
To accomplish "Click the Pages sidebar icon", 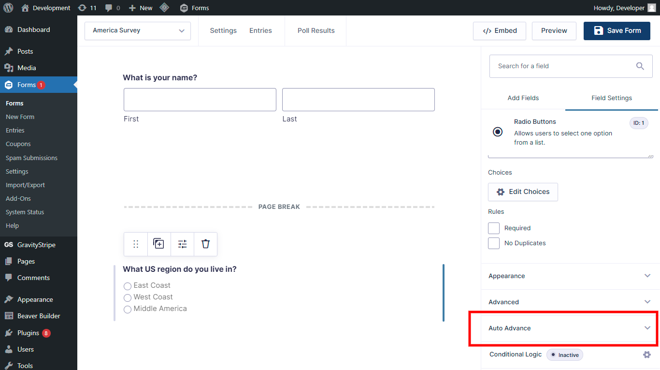I will pos(9,261).
